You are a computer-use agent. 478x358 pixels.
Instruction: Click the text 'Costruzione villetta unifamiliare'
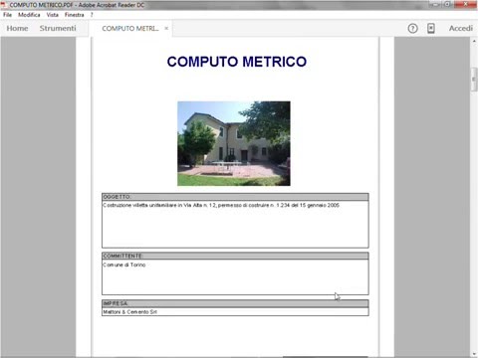point(139,205)
